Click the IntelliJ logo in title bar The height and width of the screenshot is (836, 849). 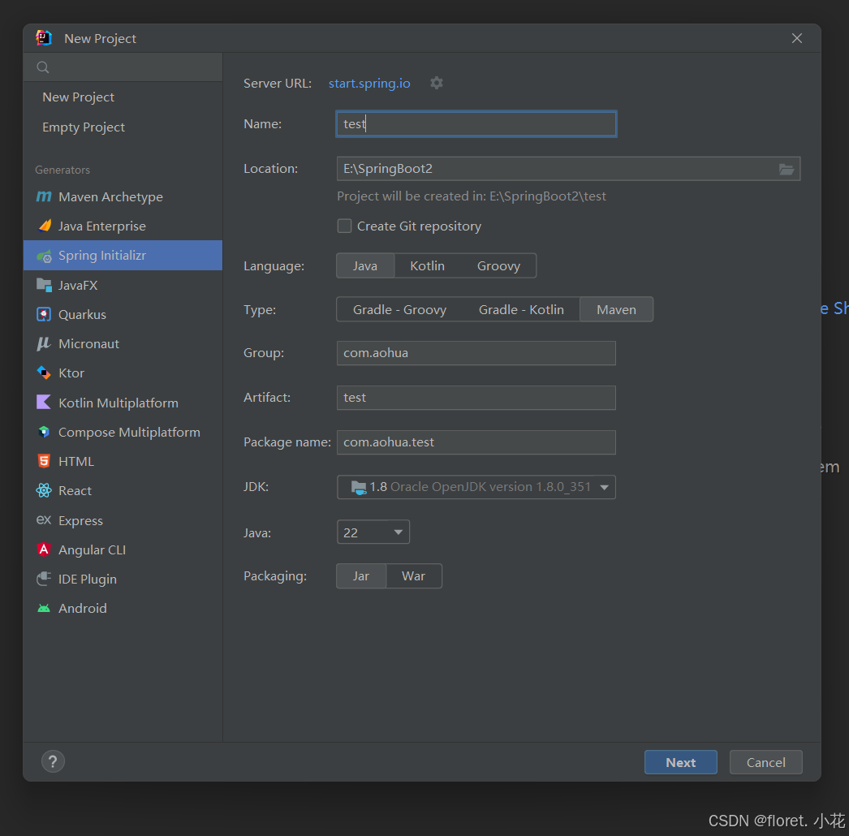point(44,38)
